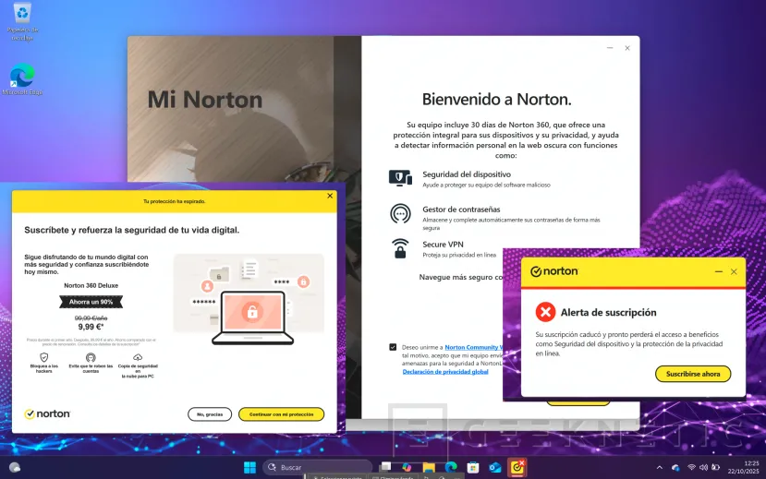
Task: Open the Microsoft Edge desktop shortcut
Action: [x=22, y=78]
